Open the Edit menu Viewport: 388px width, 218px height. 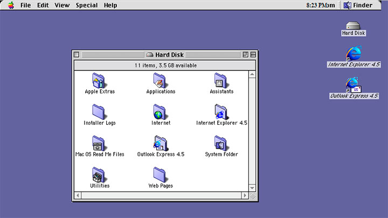[43, 5]
